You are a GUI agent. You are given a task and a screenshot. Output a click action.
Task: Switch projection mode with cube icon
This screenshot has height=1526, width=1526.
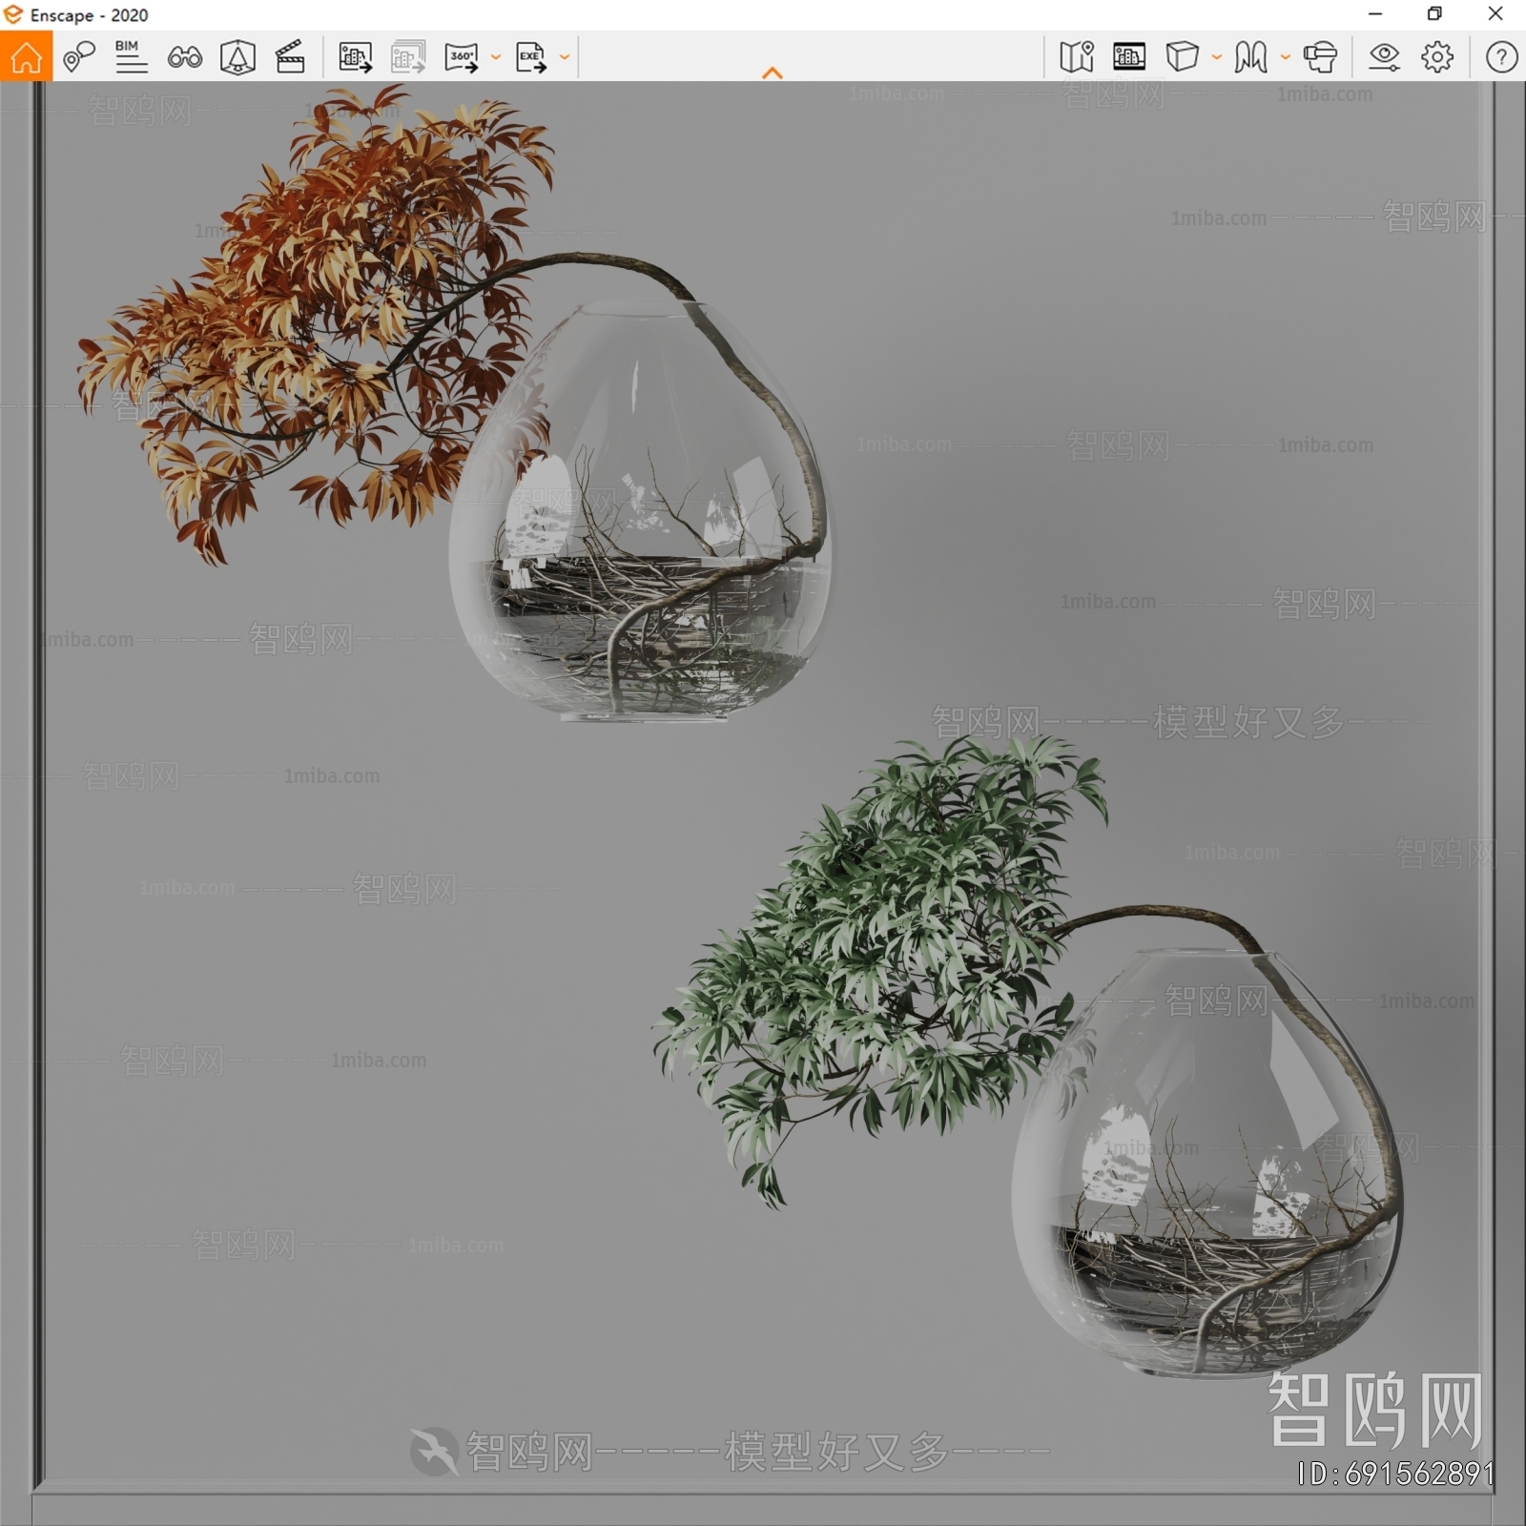(1183, 57)
